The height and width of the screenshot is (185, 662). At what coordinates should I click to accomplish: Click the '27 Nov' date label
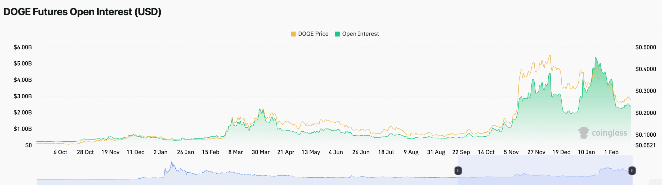pos(536,152)
